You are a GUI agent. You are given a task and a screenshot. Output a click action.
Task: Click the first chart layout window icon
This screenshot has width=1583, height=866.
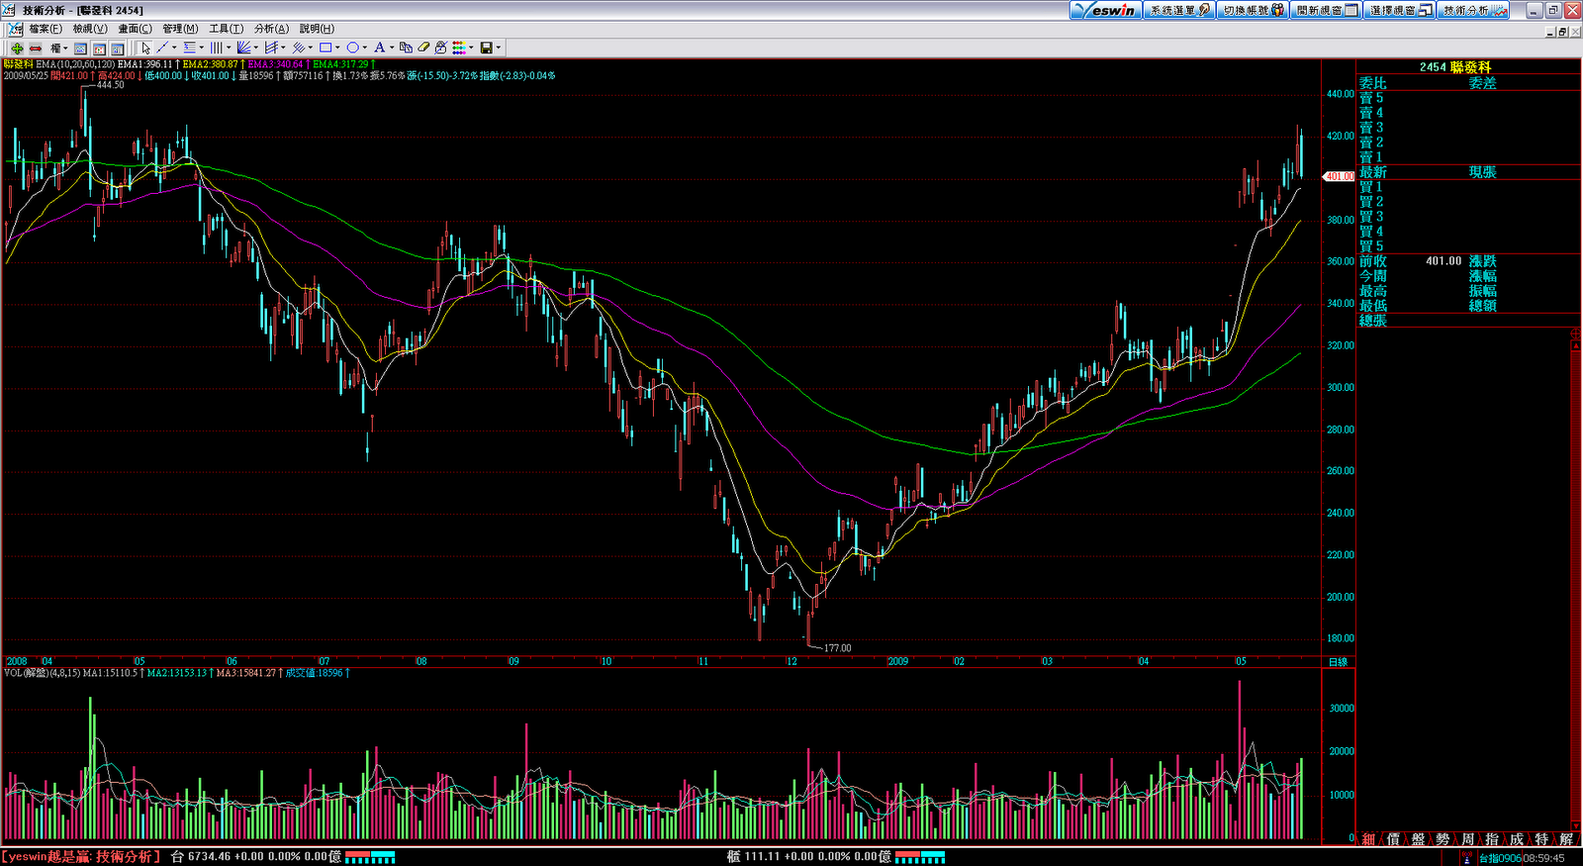[x=80, y=48]
